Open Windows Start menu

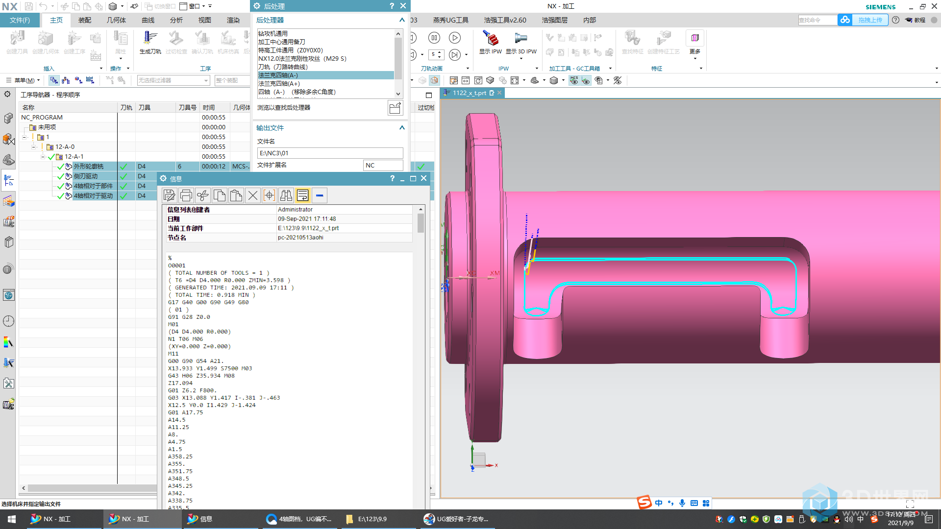pos(12,519)
